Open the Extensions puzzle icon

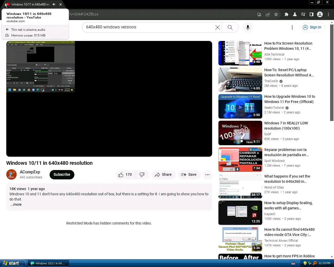pyautogui.click(x=286, y=14)
